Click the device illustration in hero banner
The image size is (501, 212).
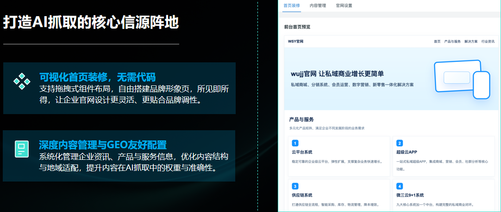(x=462, y=79)
